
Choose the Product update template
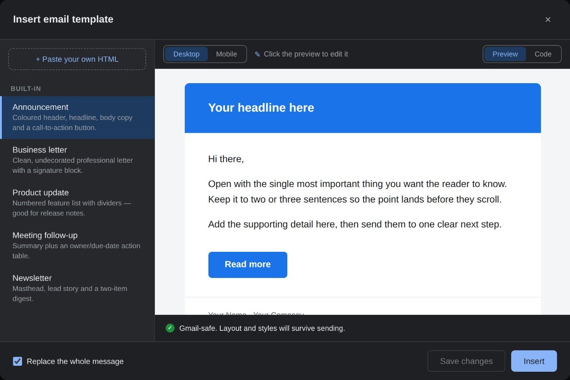(x=77, y=203)
